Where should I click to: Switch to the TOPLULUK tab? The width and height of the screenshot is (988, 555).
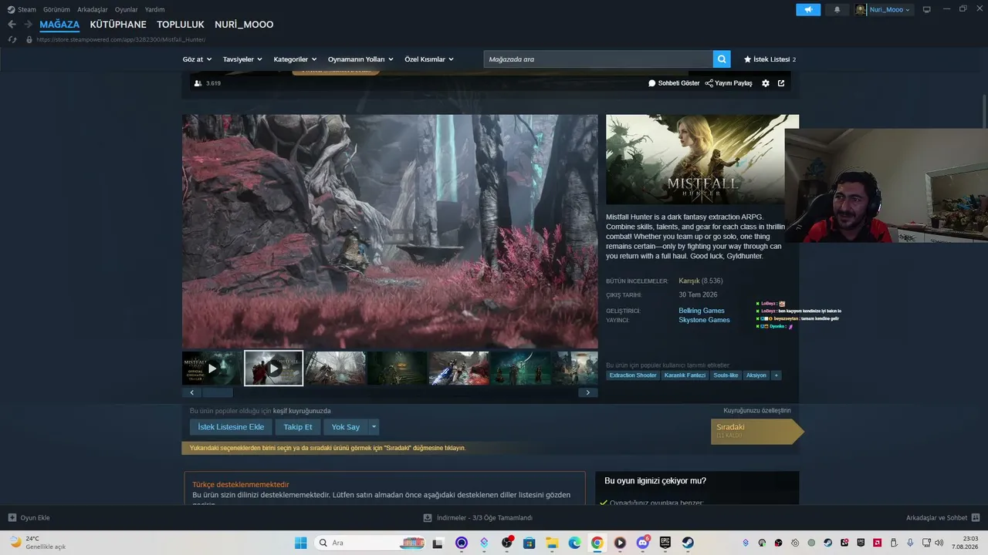181,25
